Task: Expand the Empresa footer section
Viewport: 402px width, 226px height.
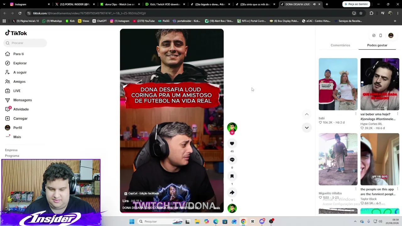Action: pyautogui.click(x=11, y=150)
